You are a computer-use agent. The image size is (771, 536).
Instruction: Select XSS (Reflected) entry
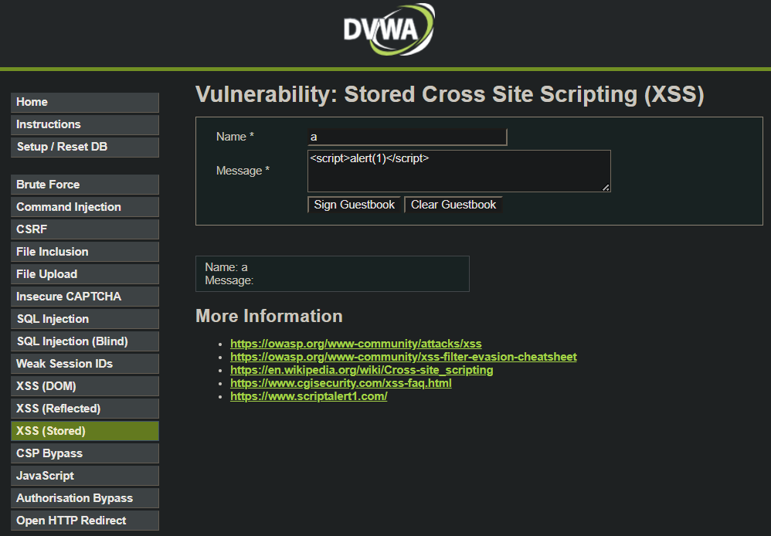84,408
